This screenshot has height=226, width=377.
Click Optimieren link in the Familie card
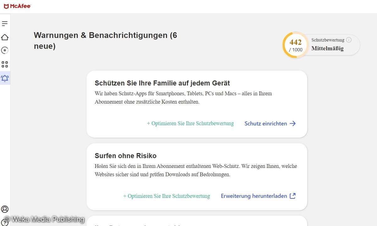click(x=190, y=123)
